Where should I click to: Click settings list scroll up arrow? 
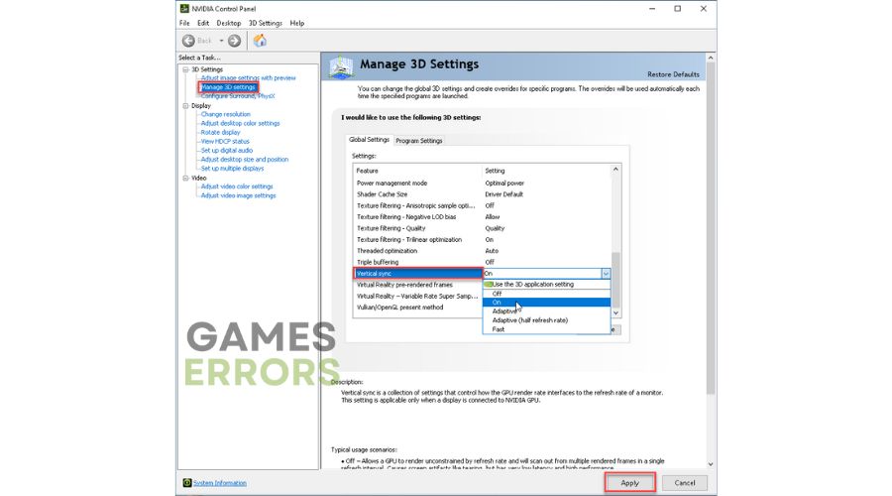(615, 170)
